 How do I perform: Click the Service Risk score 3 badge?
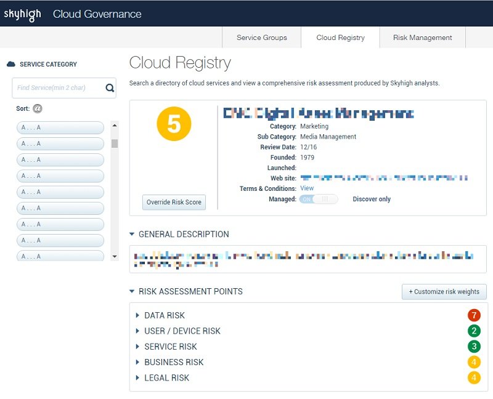pyautogui.click(x=474, y=346)
